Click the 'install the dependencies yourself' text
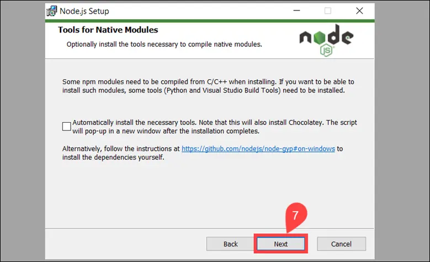This screenshot has width=430, height=262. [x=113, y=157]
